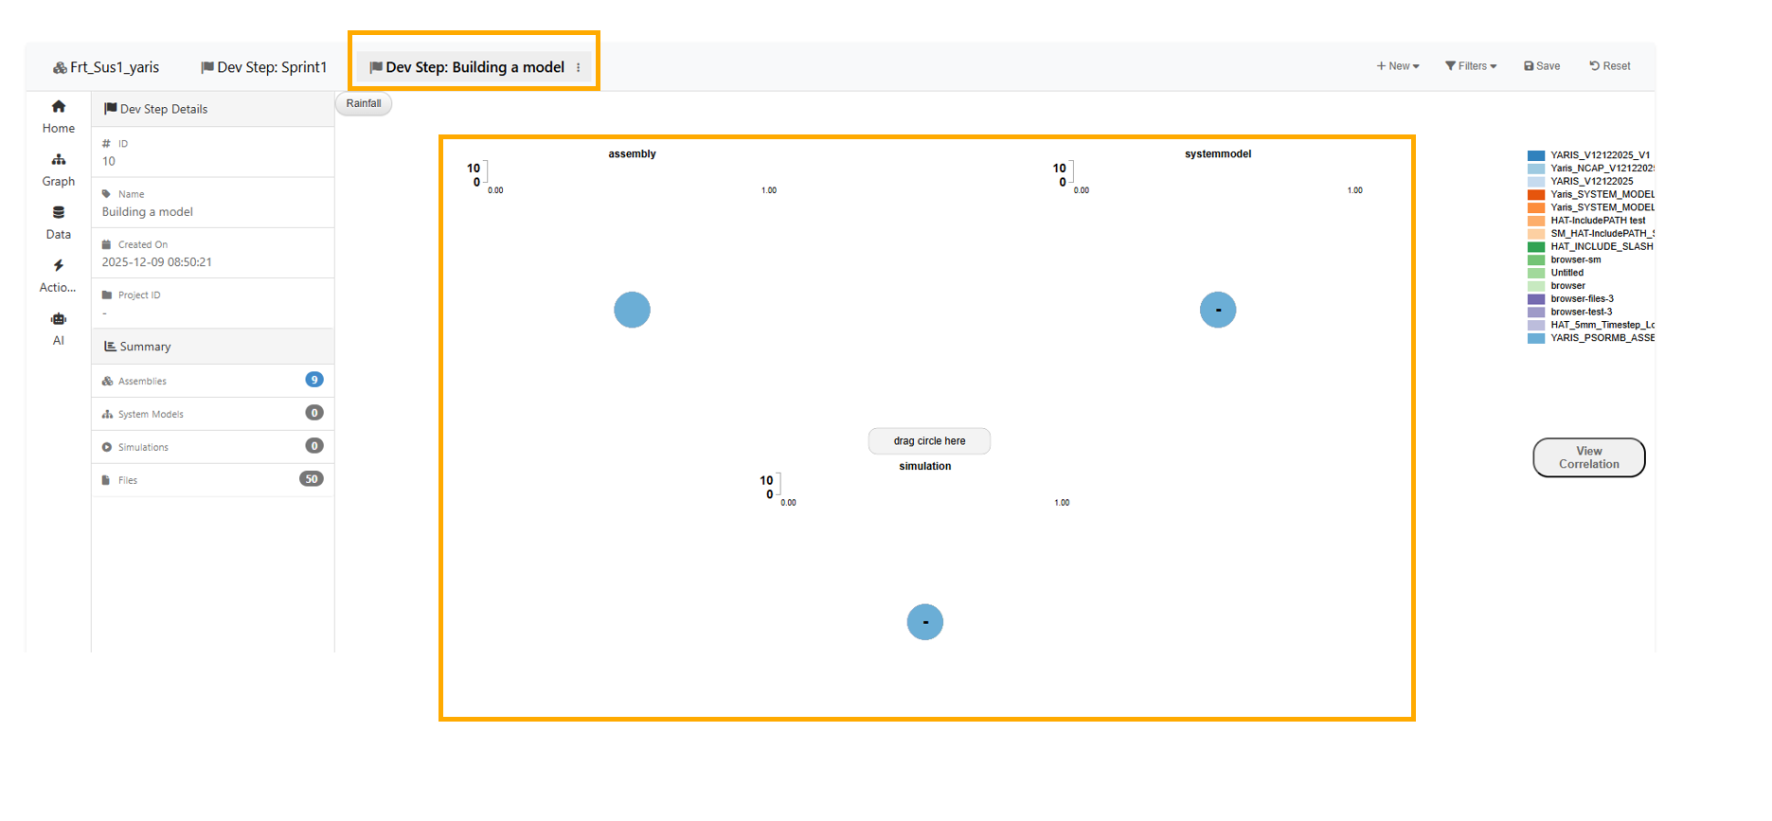Open kebab menu on Building a model tab
Screen dimensions: 1772x821
point(578,68)
